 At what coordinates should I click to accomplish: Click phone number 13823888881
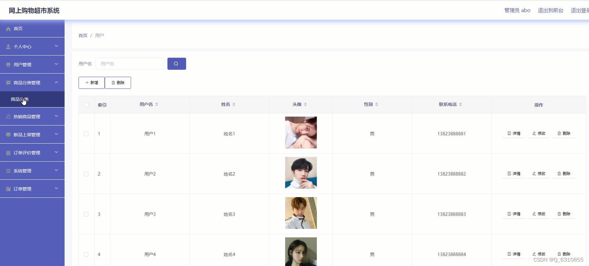[452, 134]
